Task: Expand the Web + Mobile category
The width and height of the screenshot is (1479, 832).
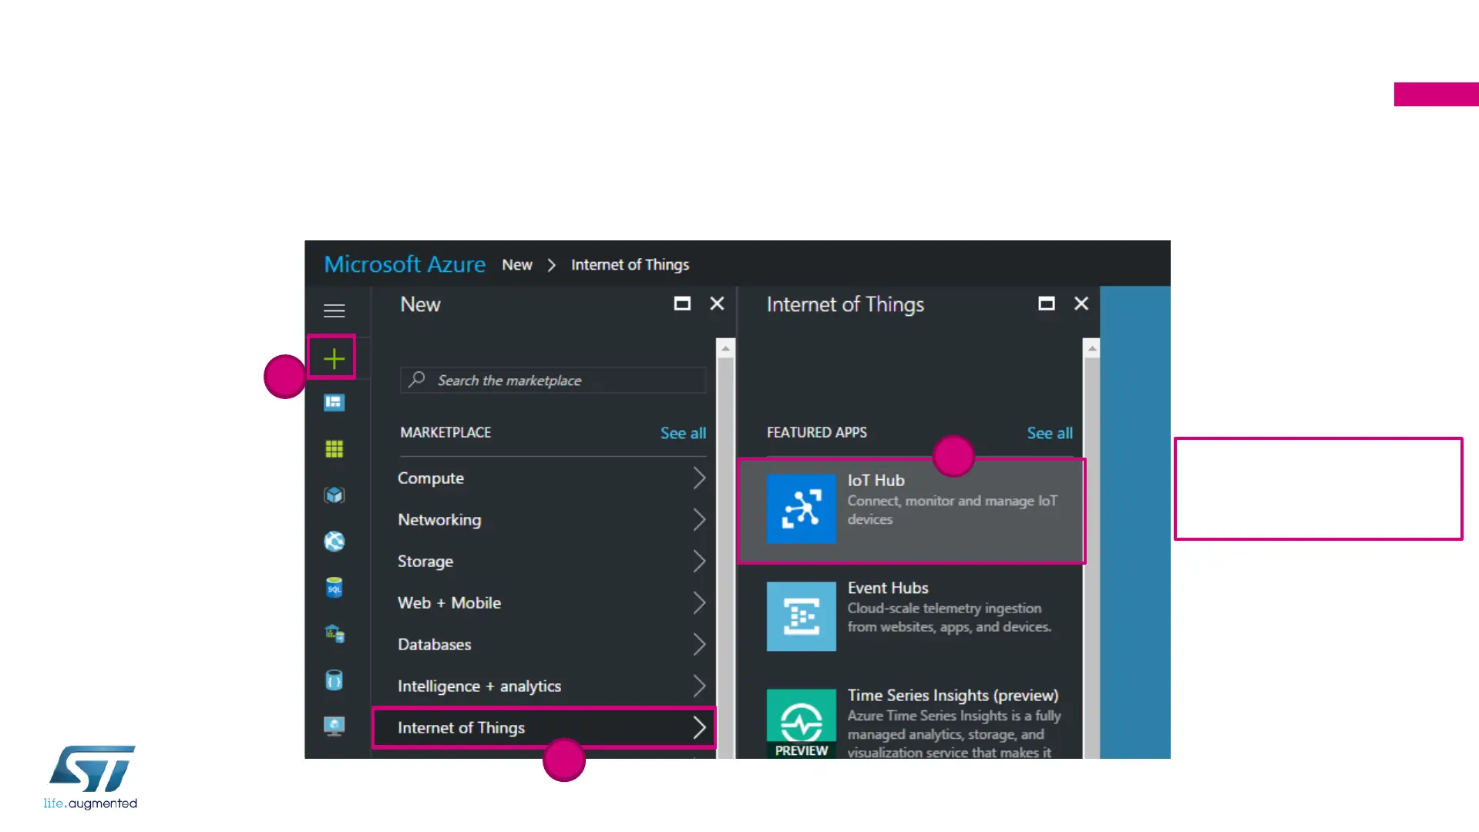Action: 552,603
